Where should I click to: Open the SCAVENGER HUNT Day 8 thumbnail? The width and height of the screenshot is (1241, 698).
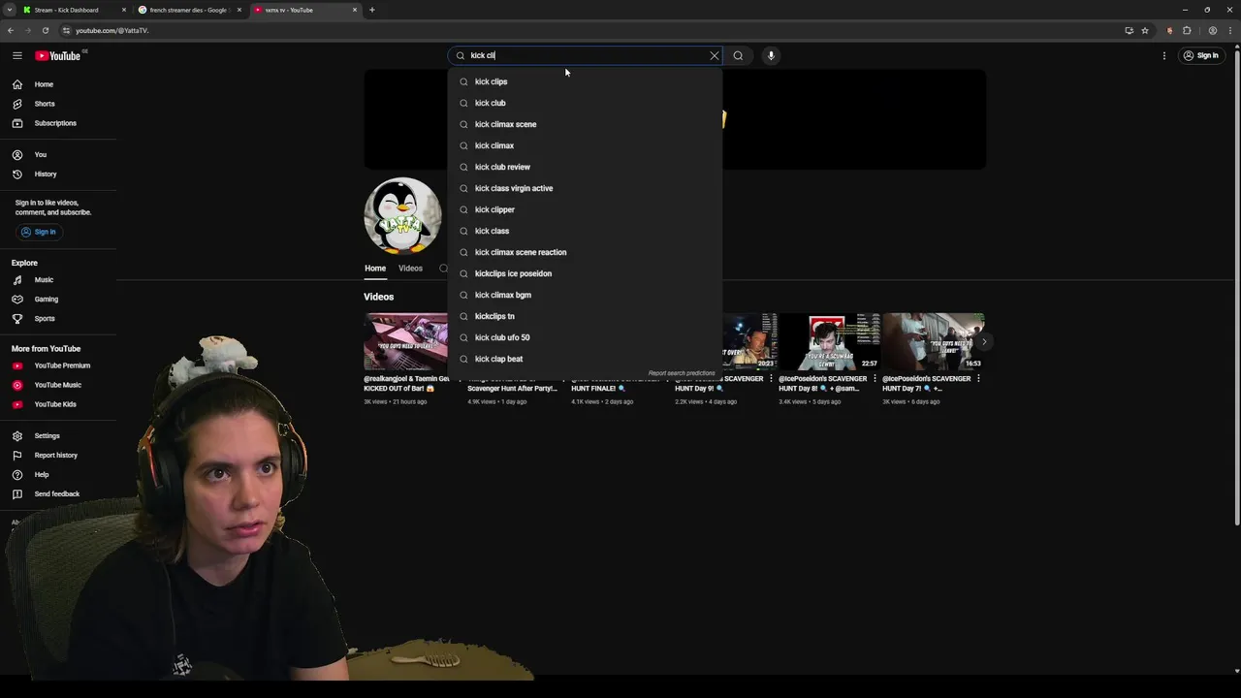pyautogui.click(x=829, y=341)
